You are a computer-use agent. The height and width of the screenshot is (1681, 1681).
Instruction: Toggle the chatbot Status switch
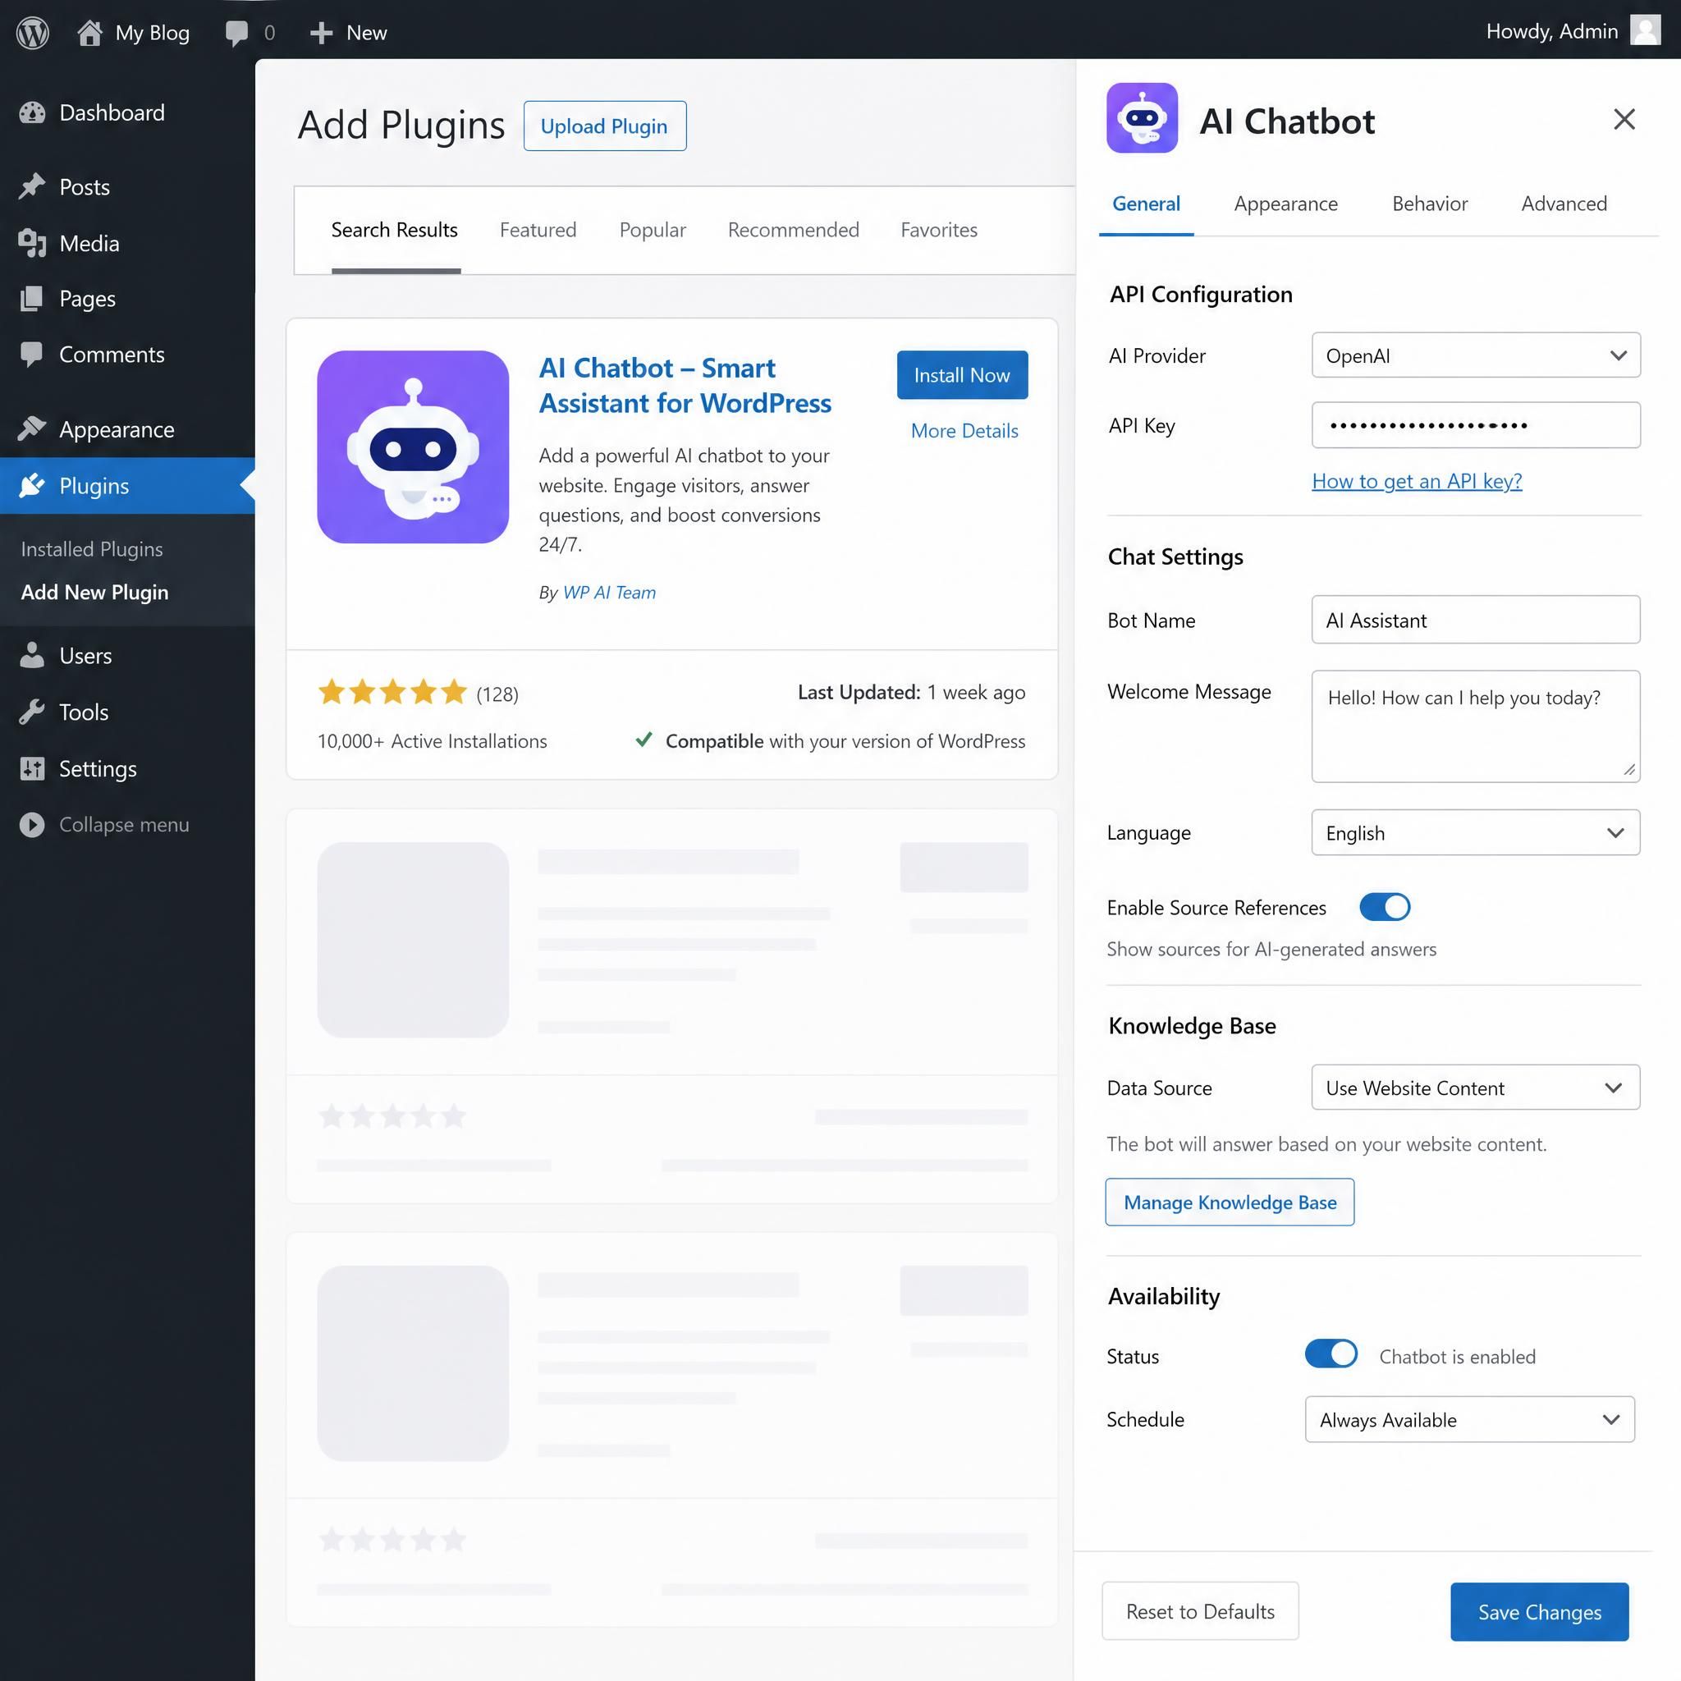[x=1331, y=1353]
